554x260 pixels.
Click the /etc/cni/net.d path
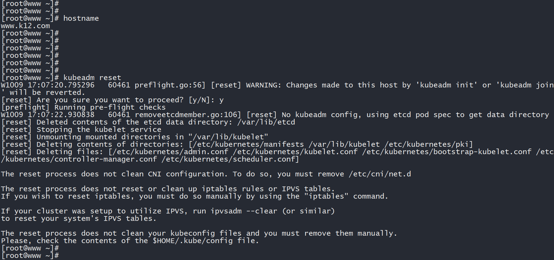pos(380,174)
